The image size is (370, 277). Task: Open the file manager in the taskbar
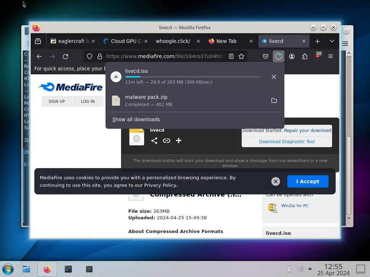pyautogui.click(x=26, y=269)
